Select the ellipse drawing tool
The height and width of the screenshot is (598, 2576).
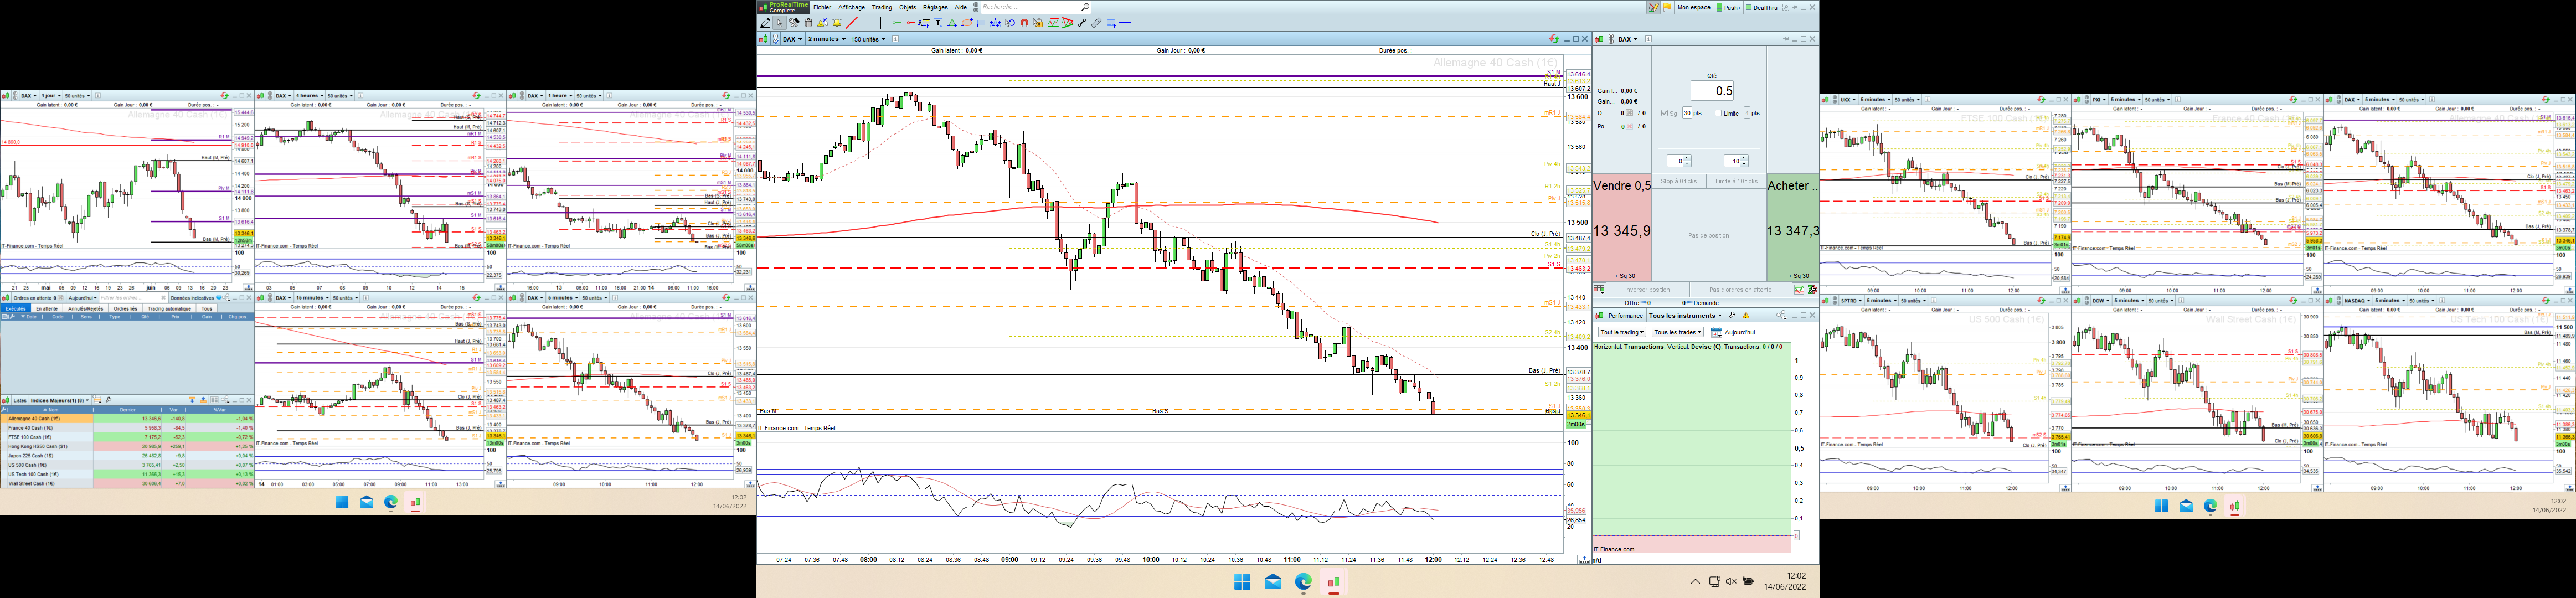(x=966, y=23)
